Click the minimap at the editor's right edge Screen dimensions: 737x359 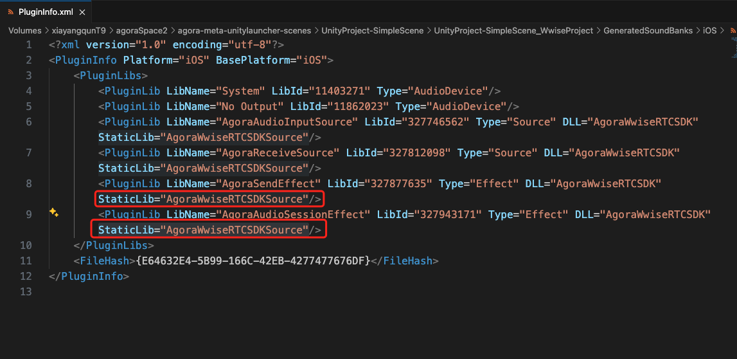[734, 47]
